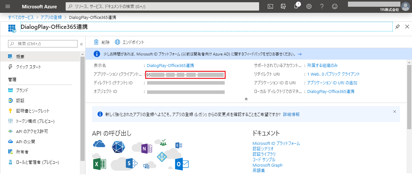
Task: Open directory and subscription filter icon
Action: (x=283, y=6)
